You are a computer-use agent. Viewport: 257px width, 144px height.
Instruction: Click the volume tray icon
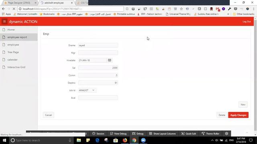click(x=217, y=140)
